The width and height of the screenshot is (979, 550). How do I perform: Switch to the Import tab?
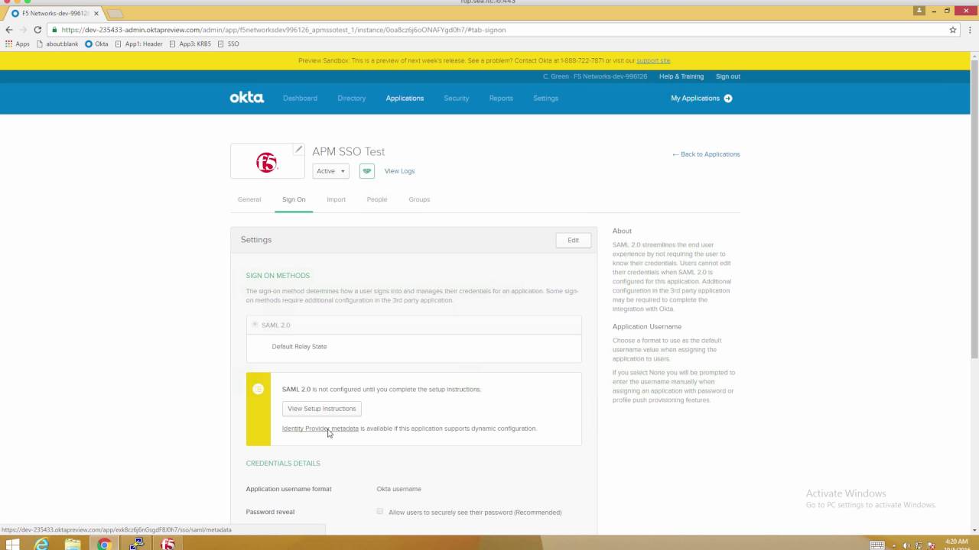pyautogui.click(x=337, y=199)
